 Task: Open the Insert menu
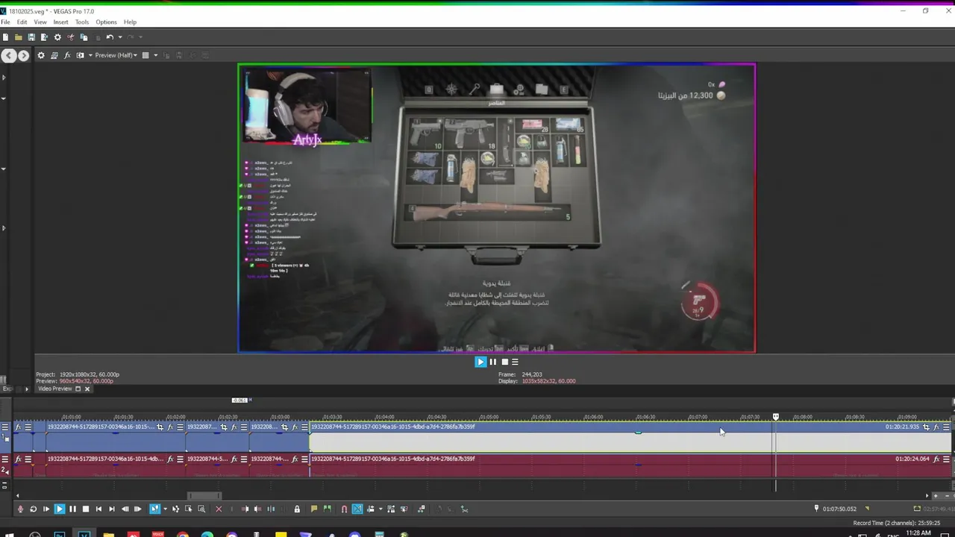[60, 22]
